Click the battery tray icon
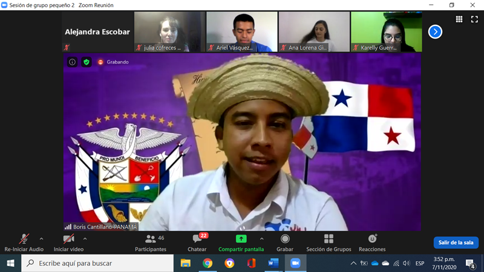484x272 pixels. pyautogui.click(x=364, y=264)
